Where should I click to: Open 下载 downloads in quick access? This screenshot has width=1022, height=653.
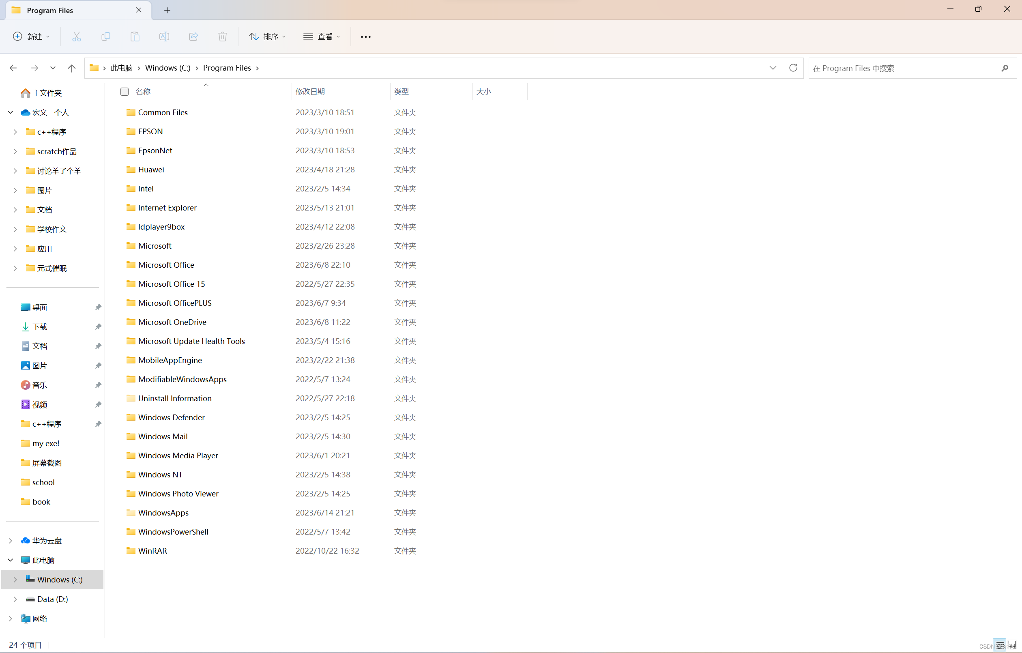pos(34,326)
